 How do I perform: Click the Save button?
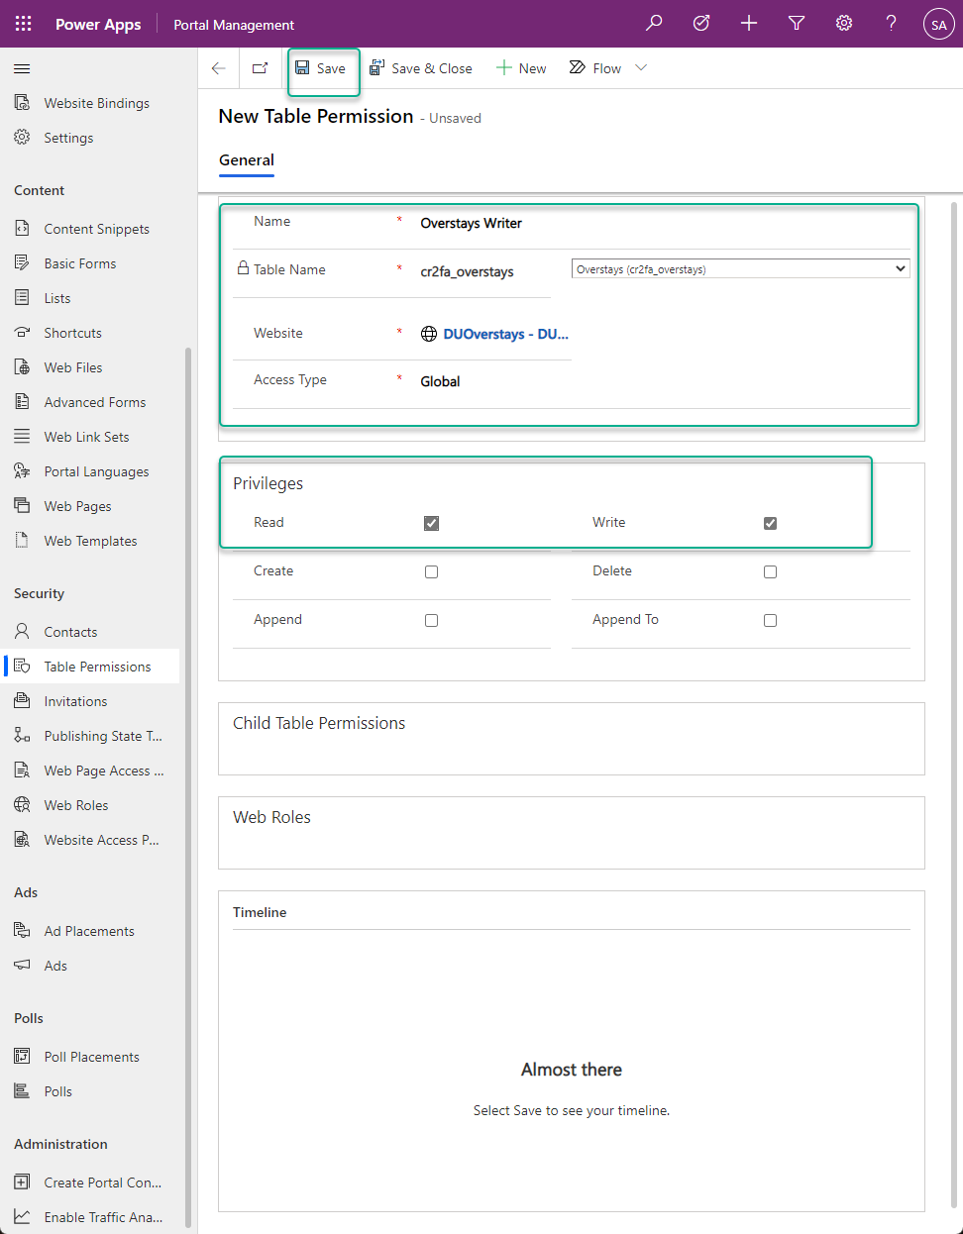pyautogui.click(x=321, y=68)
